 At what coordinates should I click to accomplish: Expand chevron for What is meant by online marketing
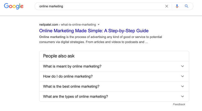click(182, 66)
